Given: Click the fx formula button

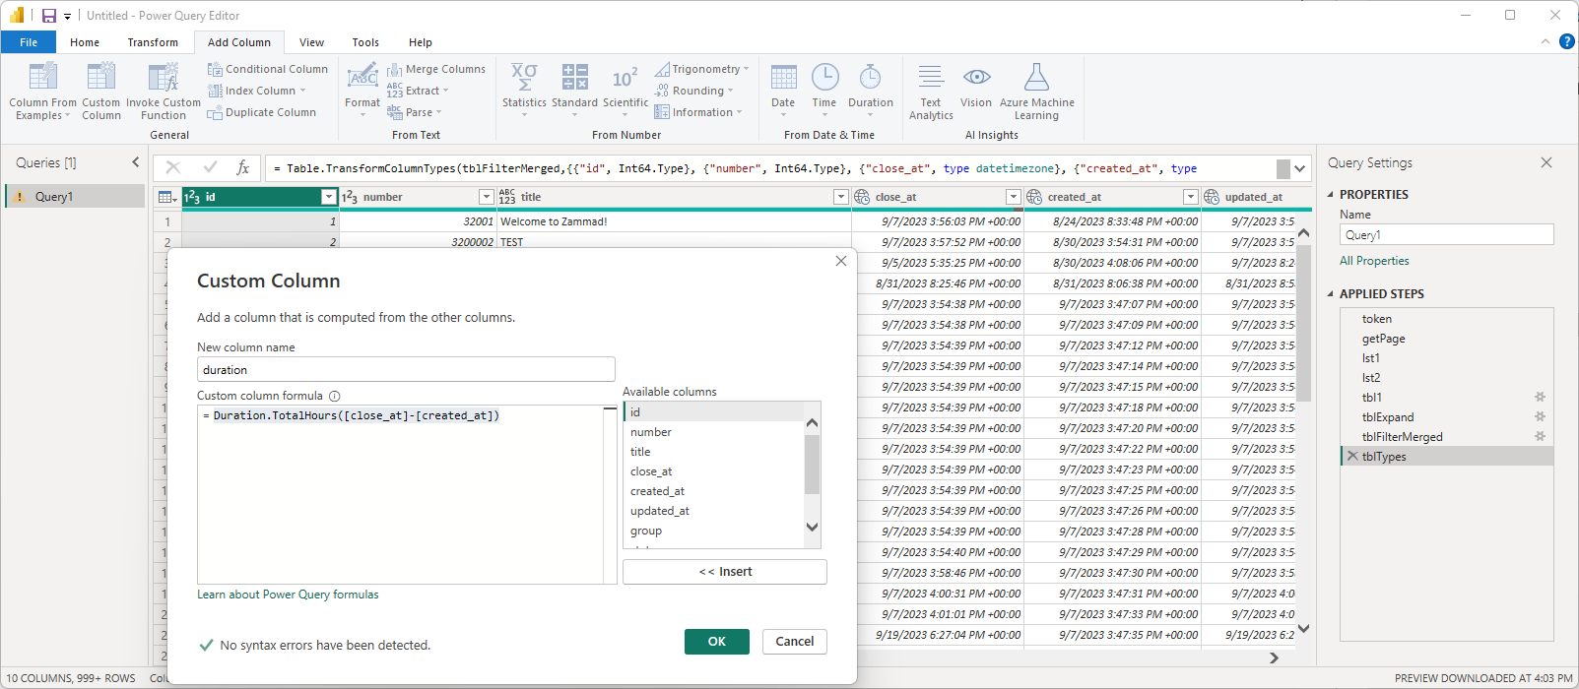Looking at the screenshot, I should (243, 168).
